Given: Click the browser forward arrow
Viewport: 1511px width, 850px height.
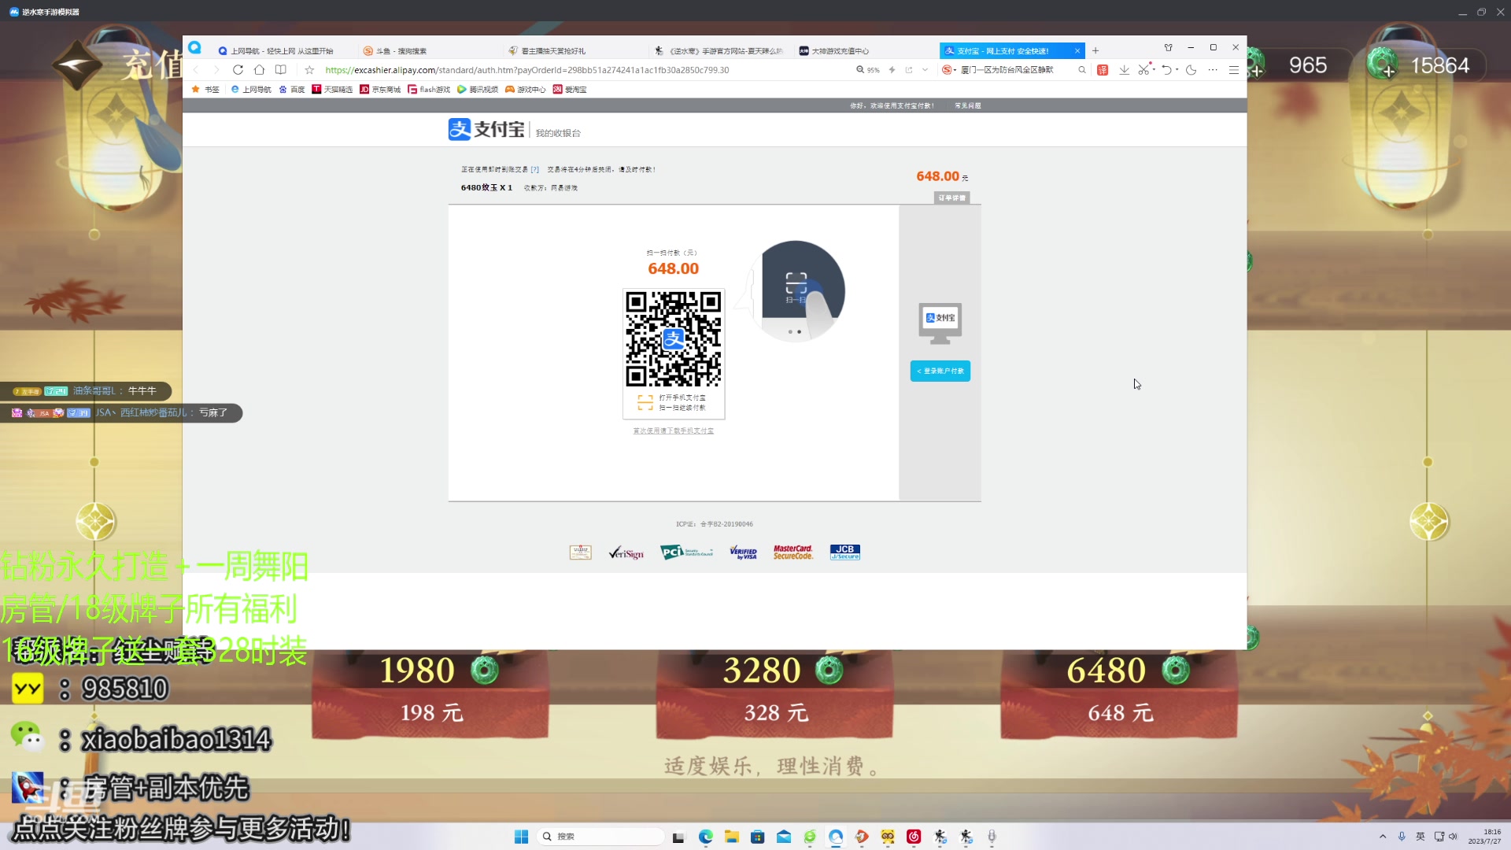Looking at the screenshot, I should point(216,70).
